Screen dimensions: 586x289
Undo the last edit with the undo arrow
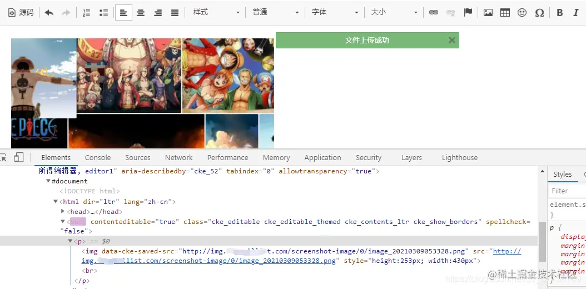pos(49,12)
